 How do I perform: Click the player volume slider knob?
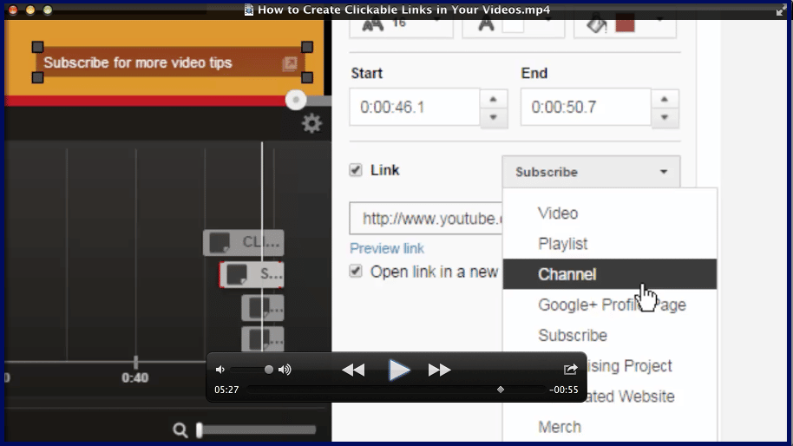click(x=269, y=370)
